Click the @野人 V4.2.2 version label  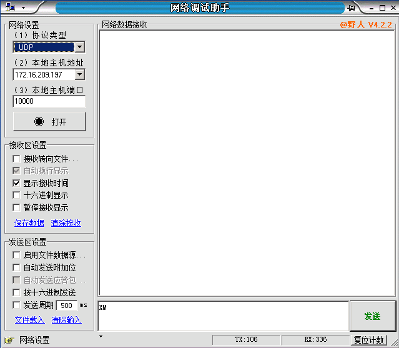click(366, 25)
